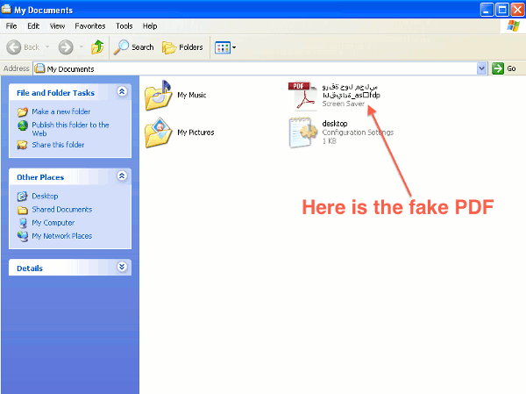Select the My Pictures folder icon

[159, 133]
